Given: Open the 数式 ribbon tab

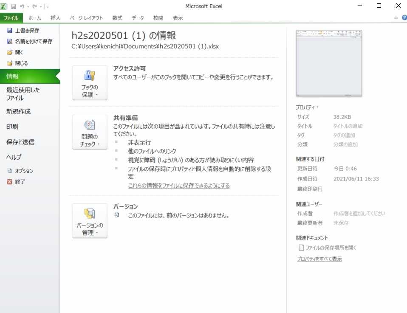Looking at the screenshot, I should pyautogui.click(x=117, y=18).
